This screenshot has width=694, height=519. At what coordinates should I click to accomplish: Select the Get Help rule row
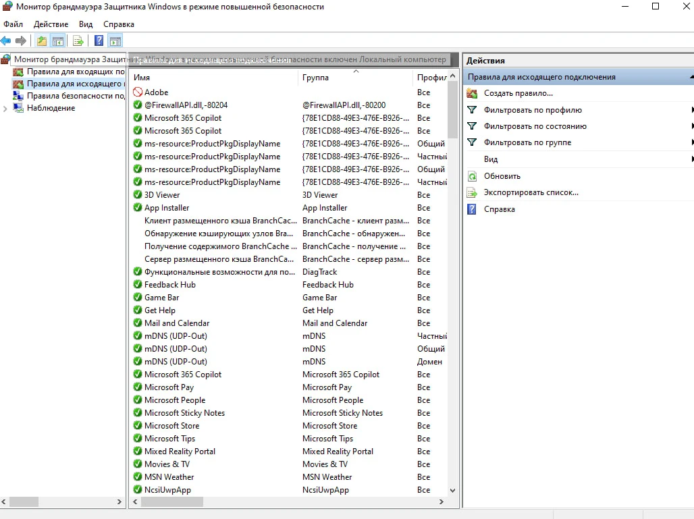coord(290,310)
